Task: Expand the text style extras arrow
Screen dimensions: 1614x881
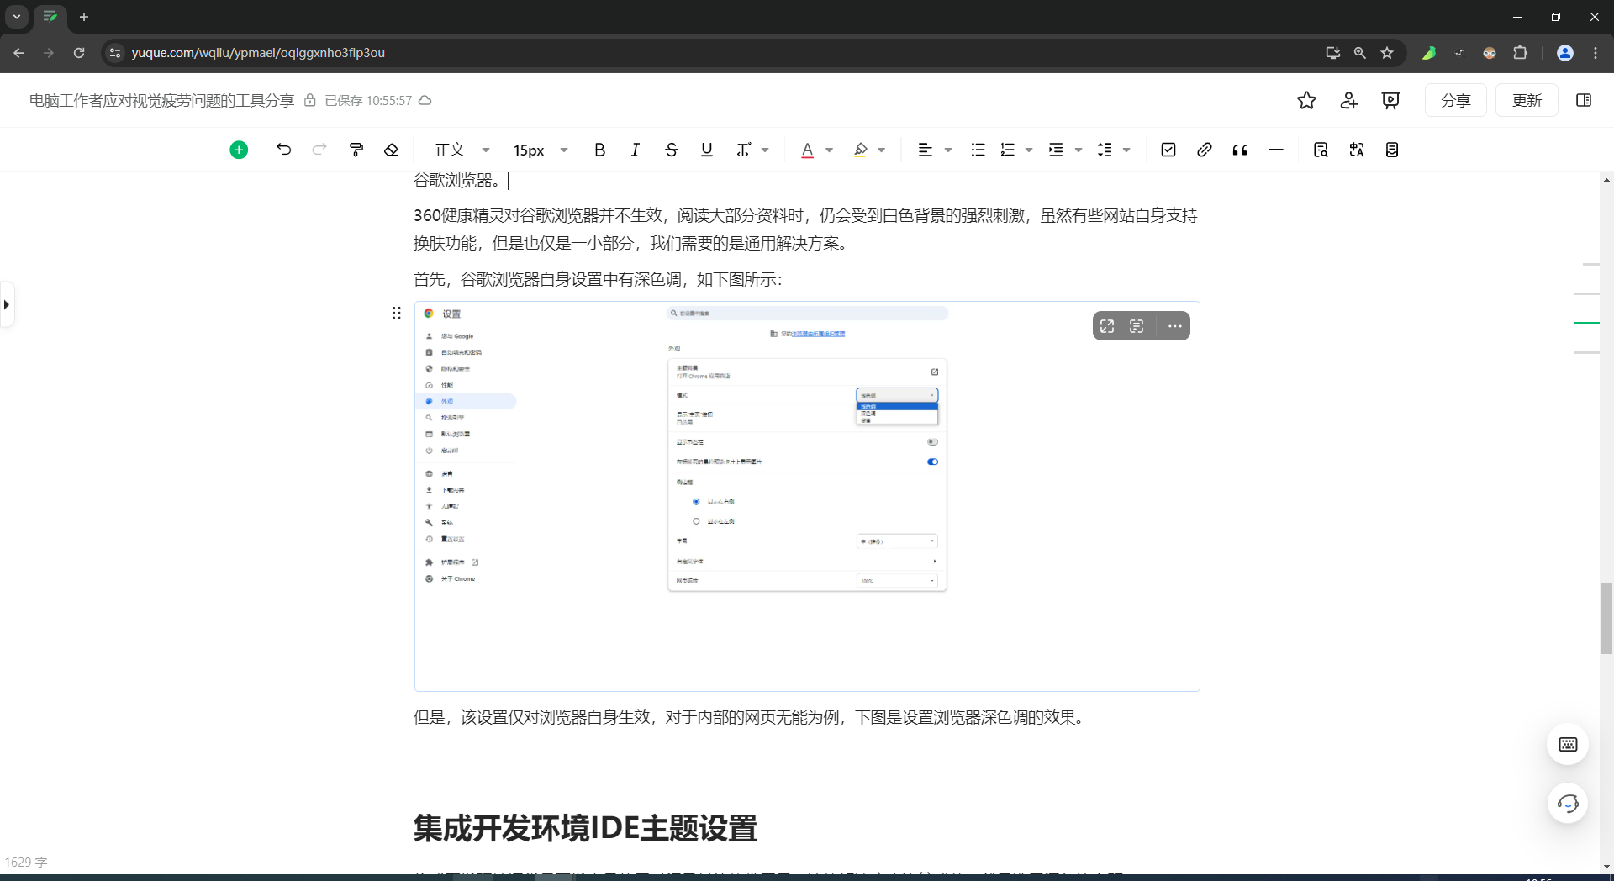Action: (765, 150)
